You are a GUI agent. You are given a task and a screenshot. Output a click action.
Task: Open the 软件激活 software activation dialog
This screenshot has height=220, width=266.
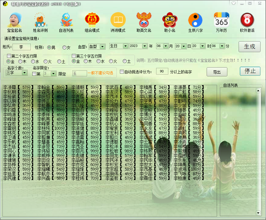pos(247,21)
